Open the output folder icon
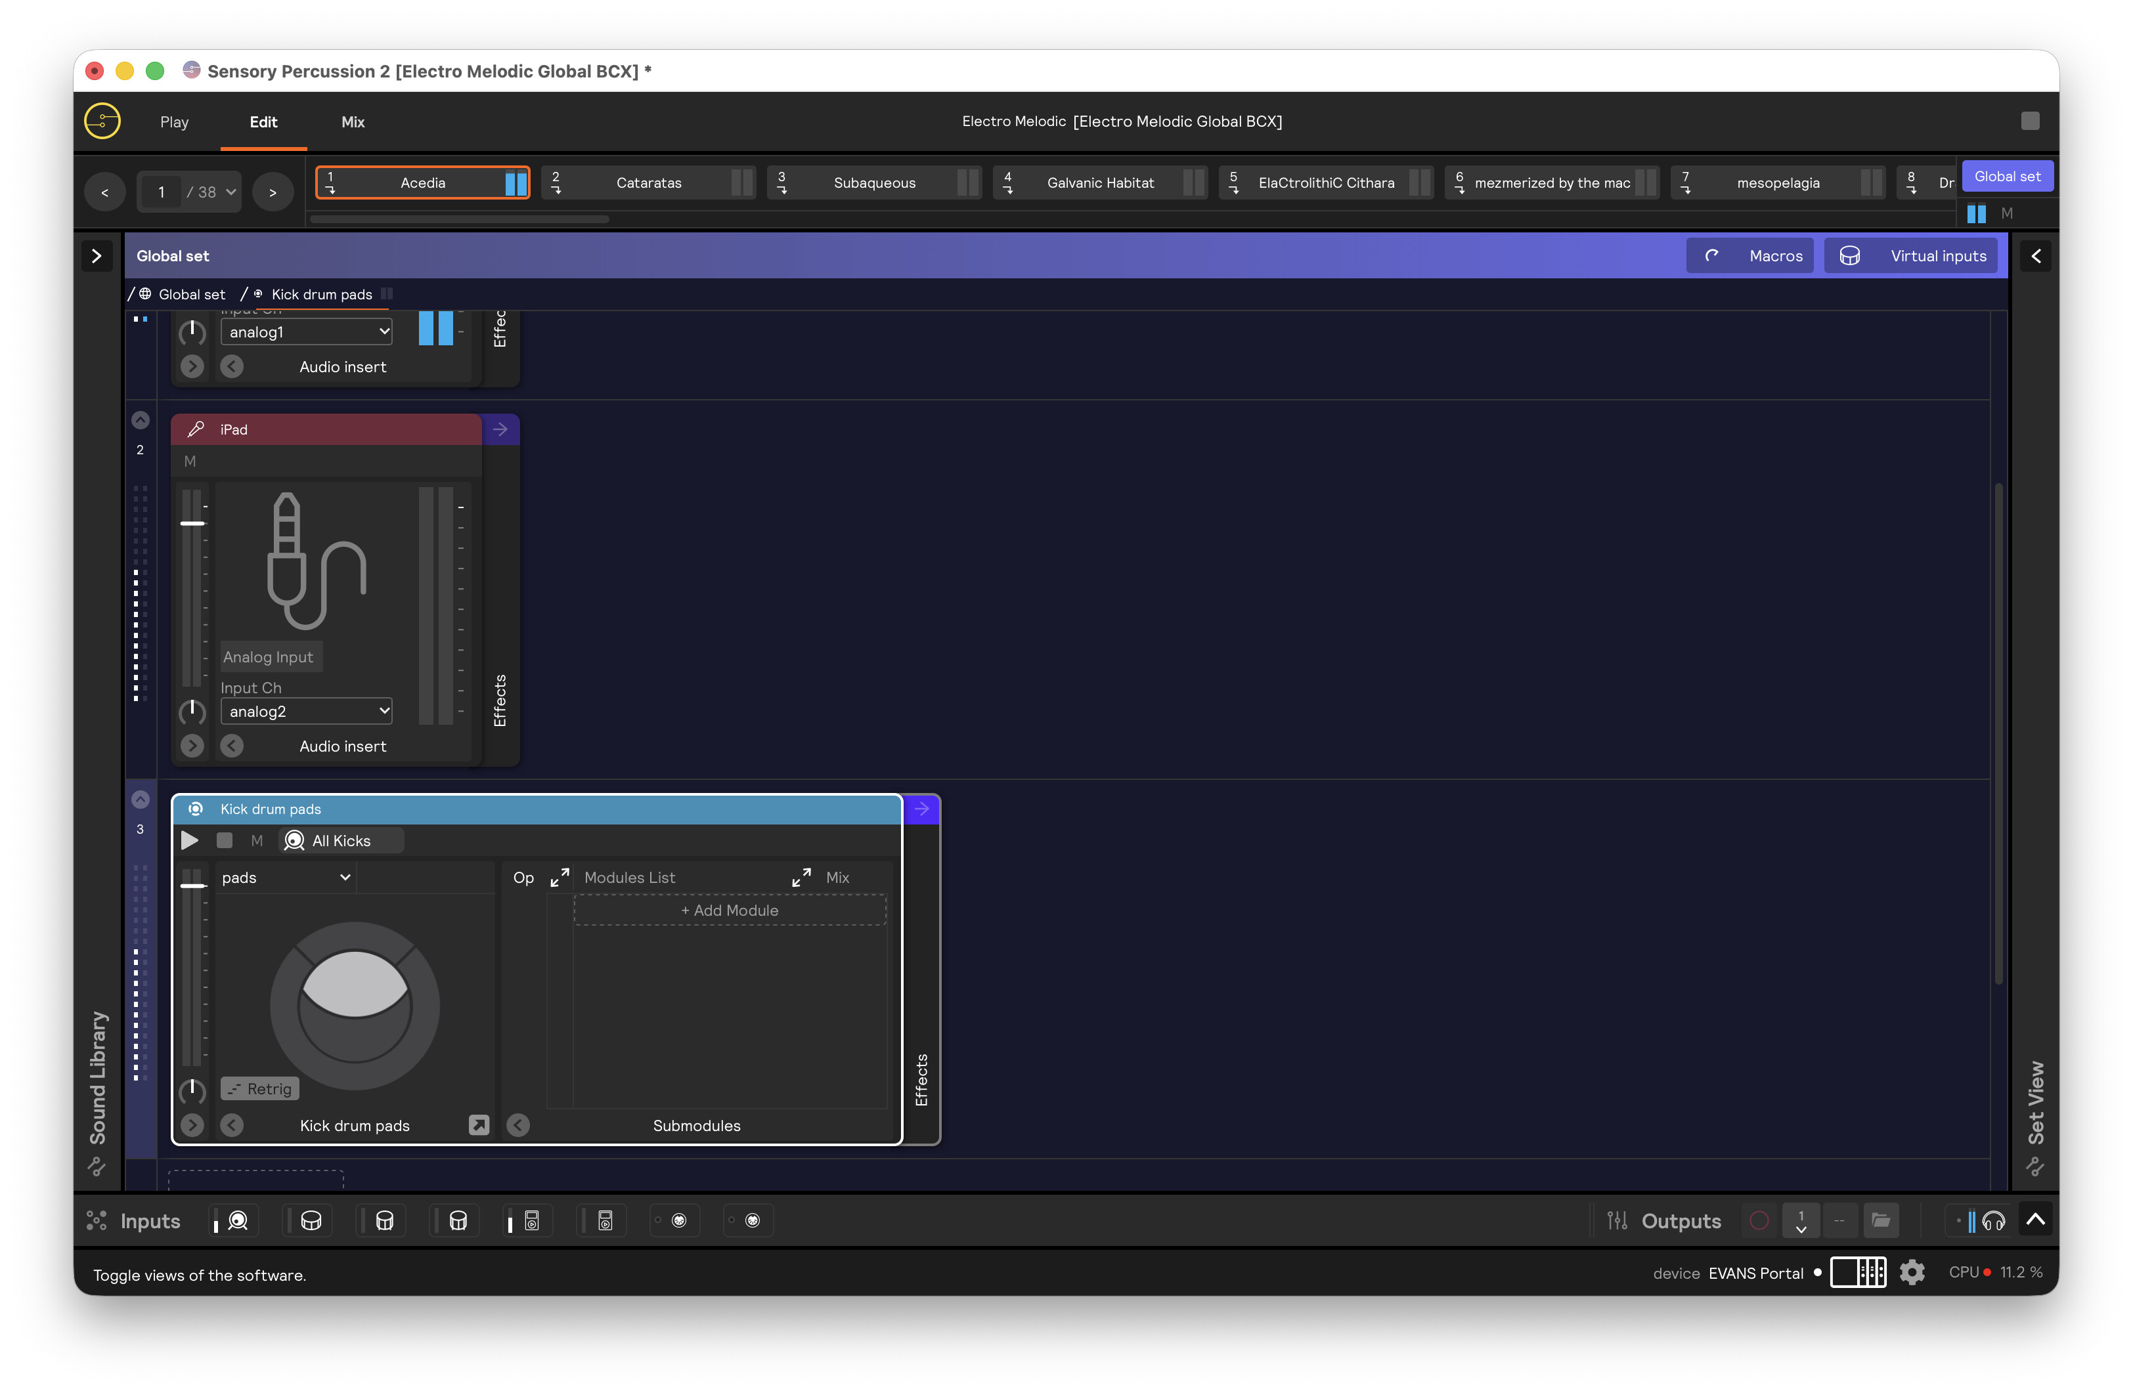 (1881, 1220)
